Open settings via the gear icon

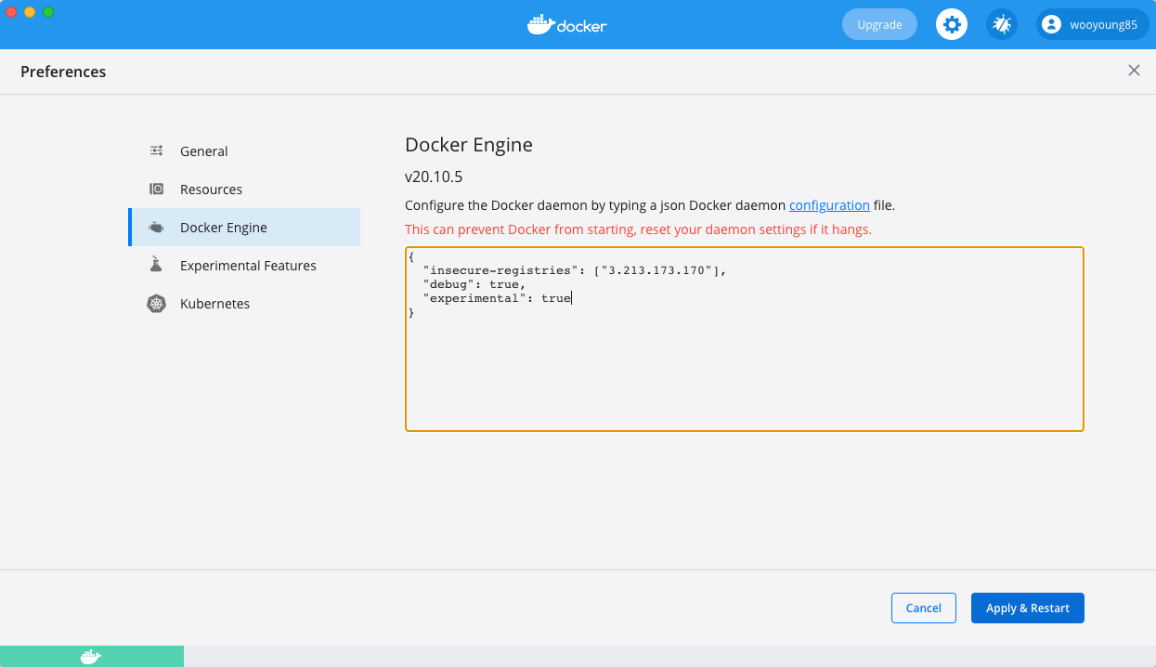pos(952,24)
